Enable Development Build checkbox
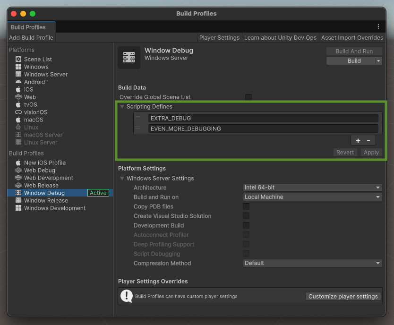 246,225
